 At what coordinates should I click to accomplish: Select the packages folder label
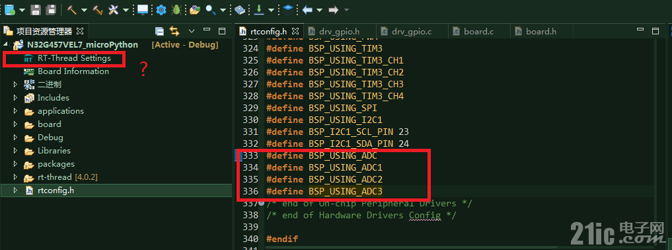coord(56,164)
